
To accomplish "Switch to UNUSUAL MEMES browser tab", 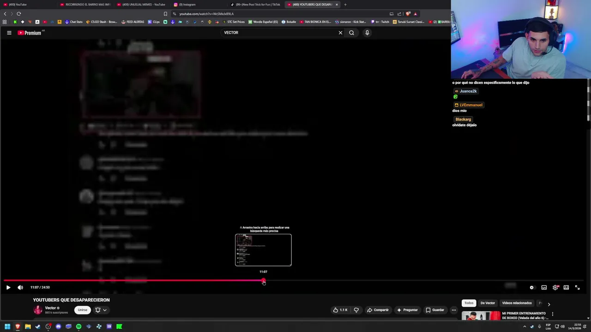I will (x=141, y=5).
